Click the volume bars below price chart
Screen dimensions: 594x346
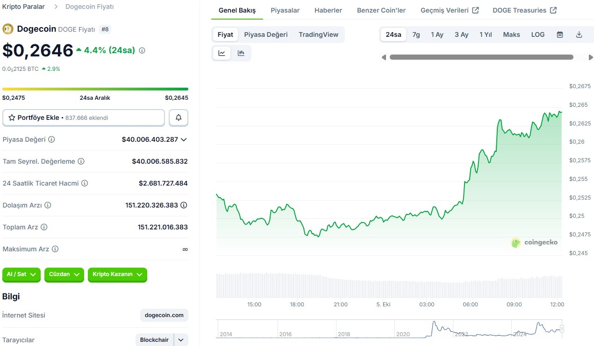tap(389, 285)
